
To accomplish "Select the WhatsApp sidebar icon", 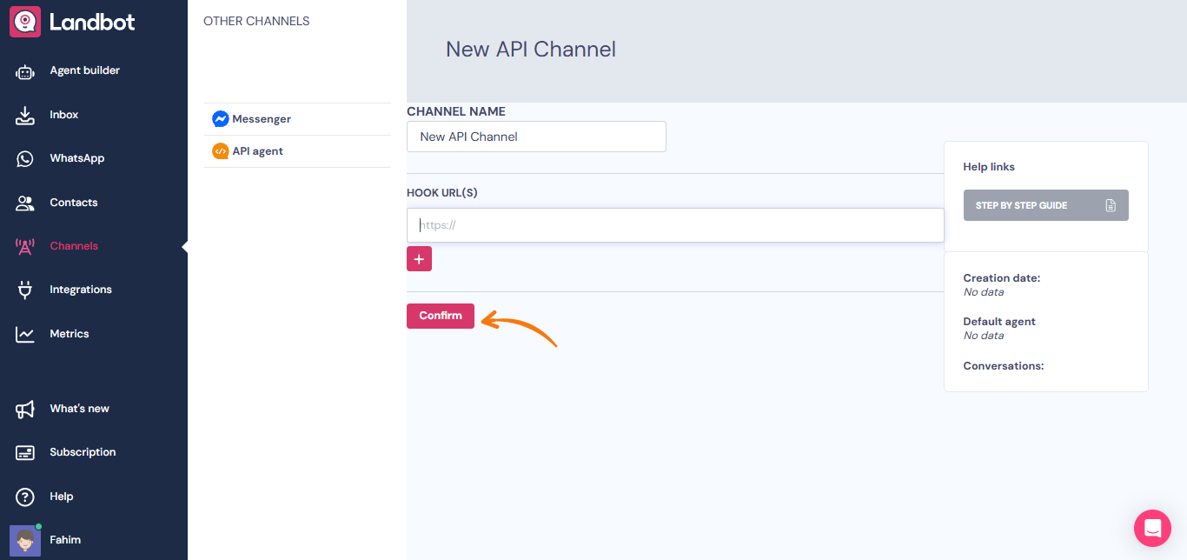I will (25, 158).
